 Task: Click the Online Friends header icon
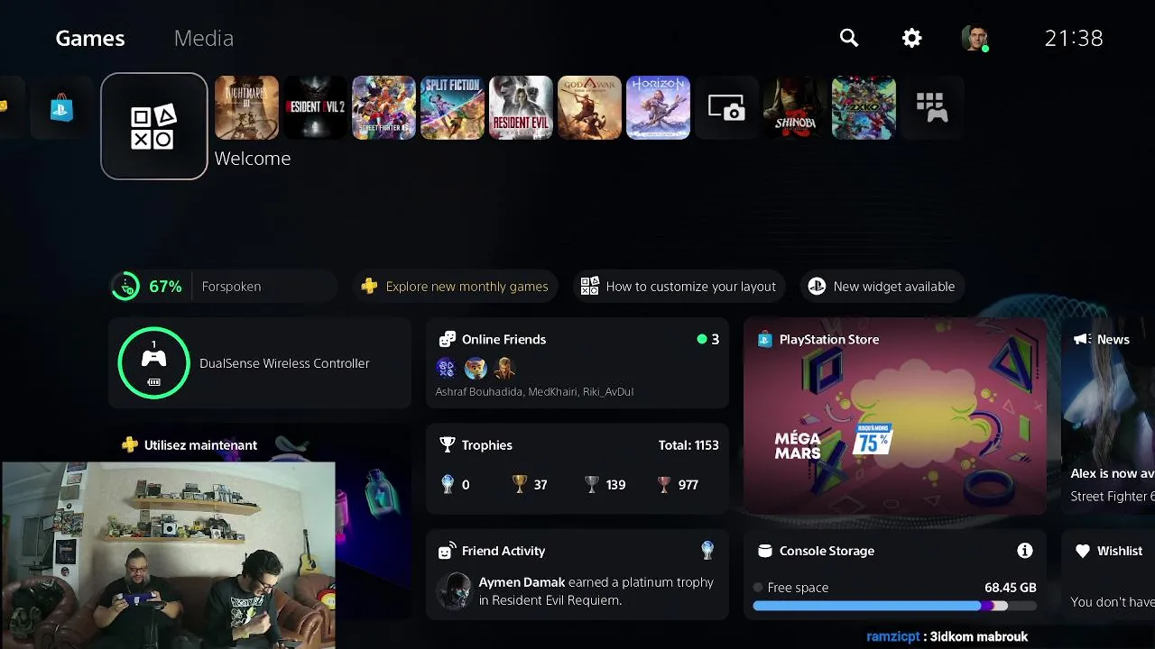447,340
